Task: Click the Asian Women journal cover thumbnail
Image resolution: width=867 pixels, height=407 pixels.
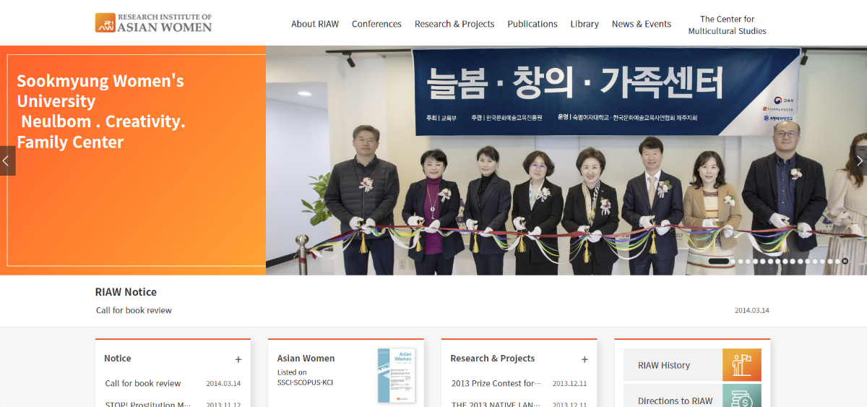Action: 397,375
